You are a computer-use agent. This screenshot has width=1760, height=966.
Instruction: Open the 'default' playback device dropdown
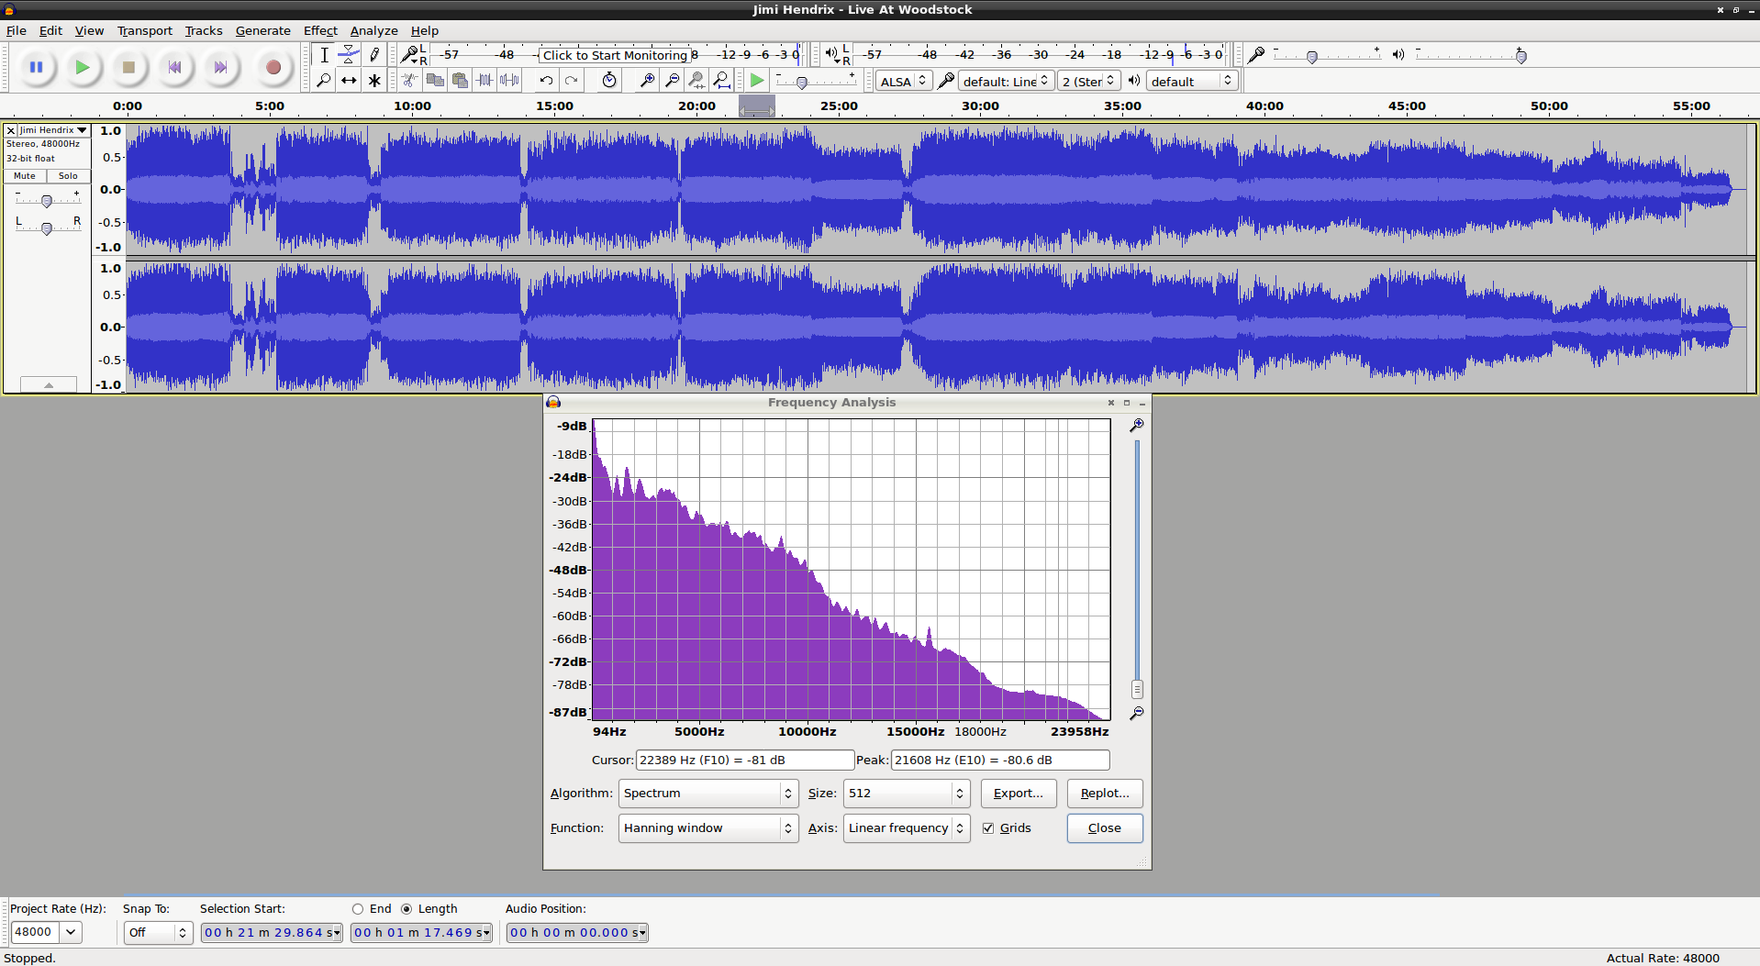(1192, 81)
